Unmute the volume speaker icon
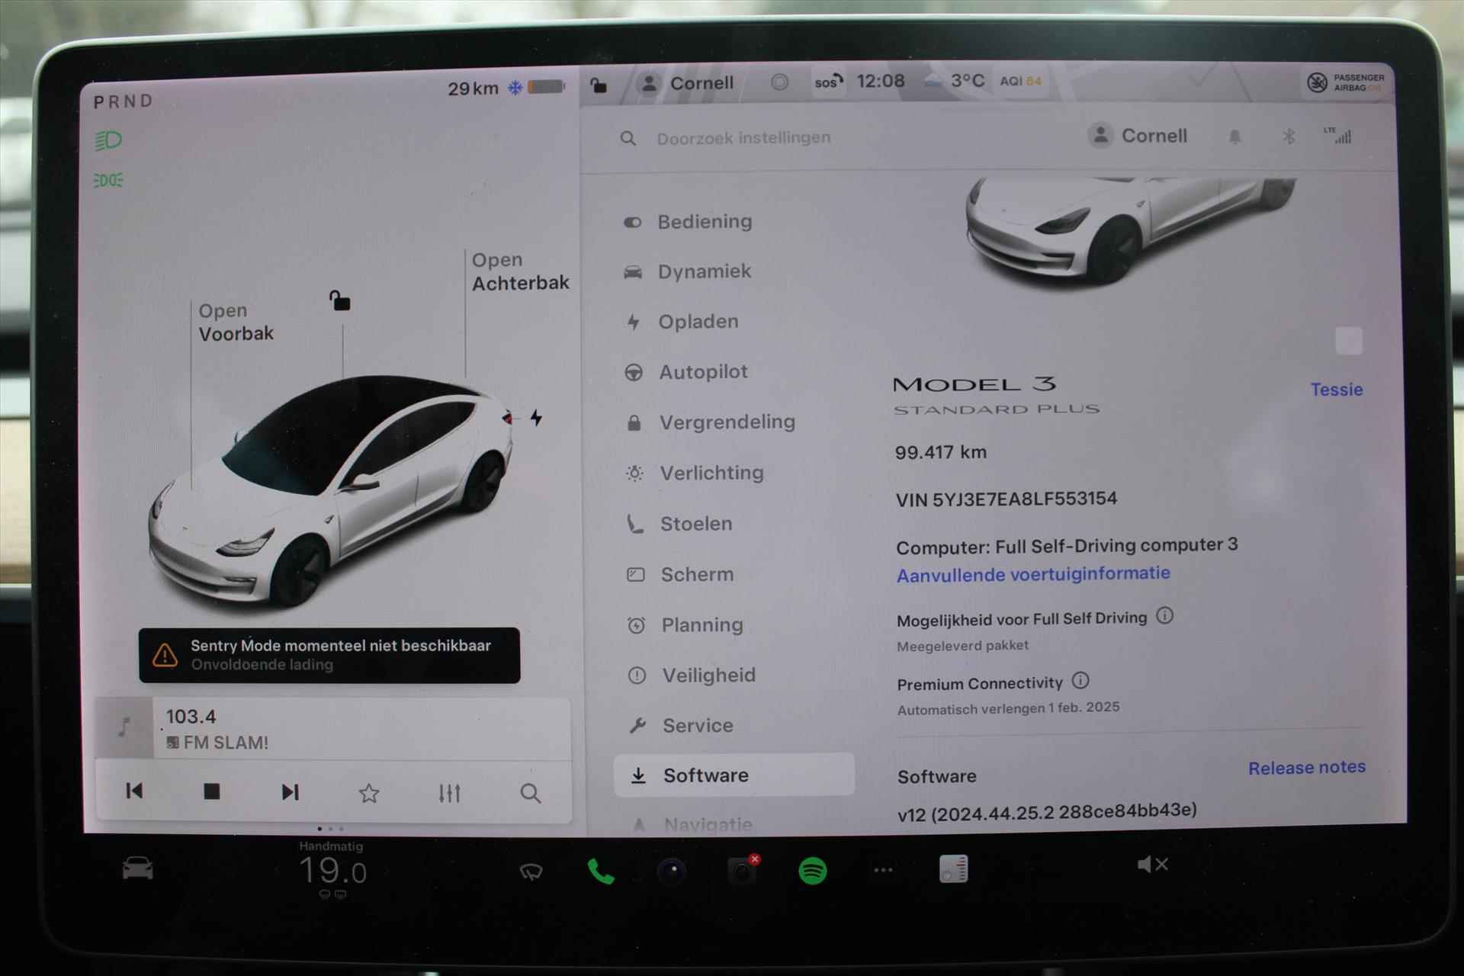 (1152, 864)
